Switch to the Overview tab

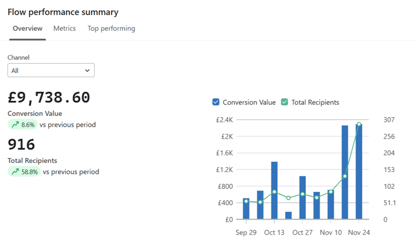27,29
